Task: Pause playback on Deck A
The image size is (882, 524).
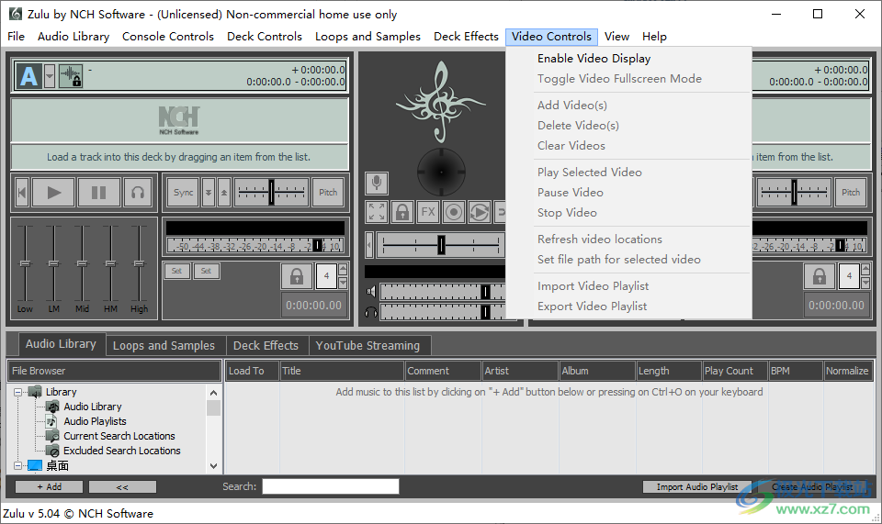Action: tap(98, 193)
